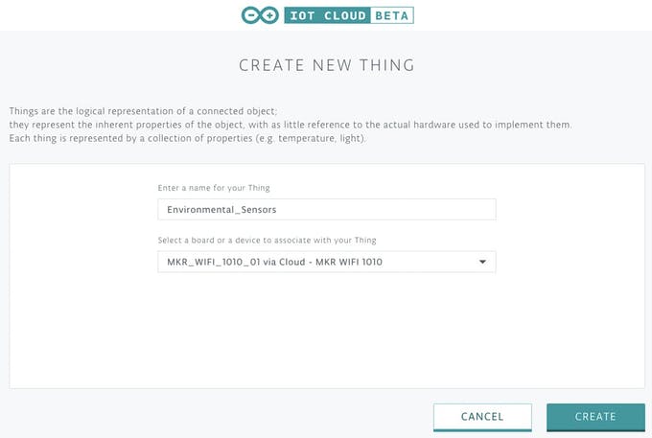Click the IOT CLOUD header badge

pos(327,15)
